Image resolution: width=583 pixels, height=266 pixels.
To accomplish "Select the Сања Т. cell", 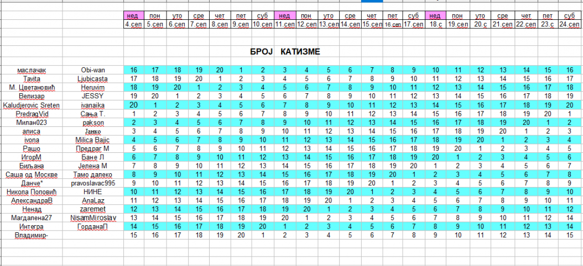I will (x=93, y=114).
